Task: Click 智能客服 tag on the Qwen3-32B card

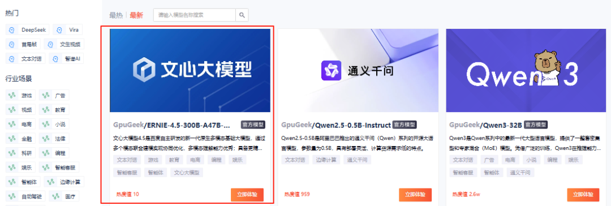Action: [x=463, y=173]
